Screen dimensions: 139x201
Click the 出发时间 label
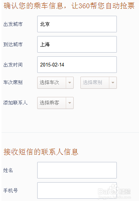point(13,65)
